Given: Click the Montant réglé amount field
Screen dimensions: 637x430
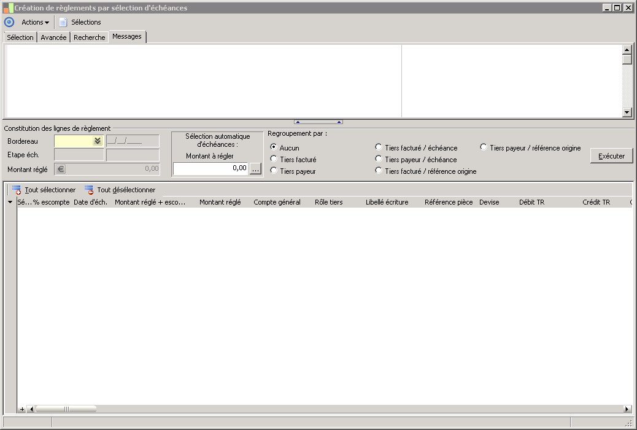Looking at the screenshot, I should click(x=107, y=169).
